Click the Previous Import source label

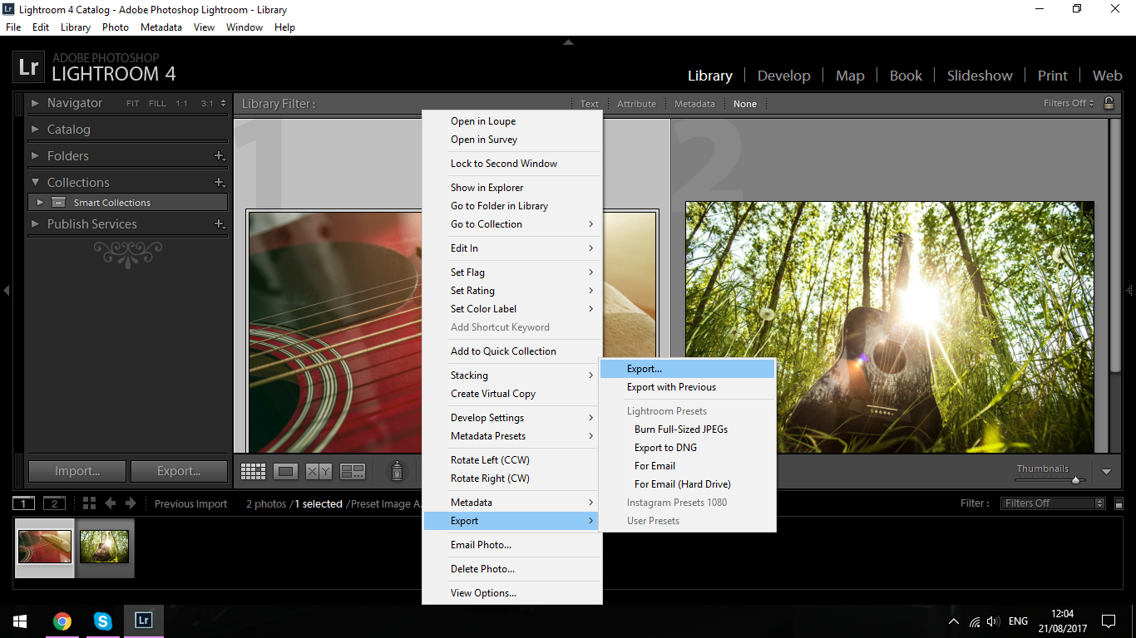190,503
